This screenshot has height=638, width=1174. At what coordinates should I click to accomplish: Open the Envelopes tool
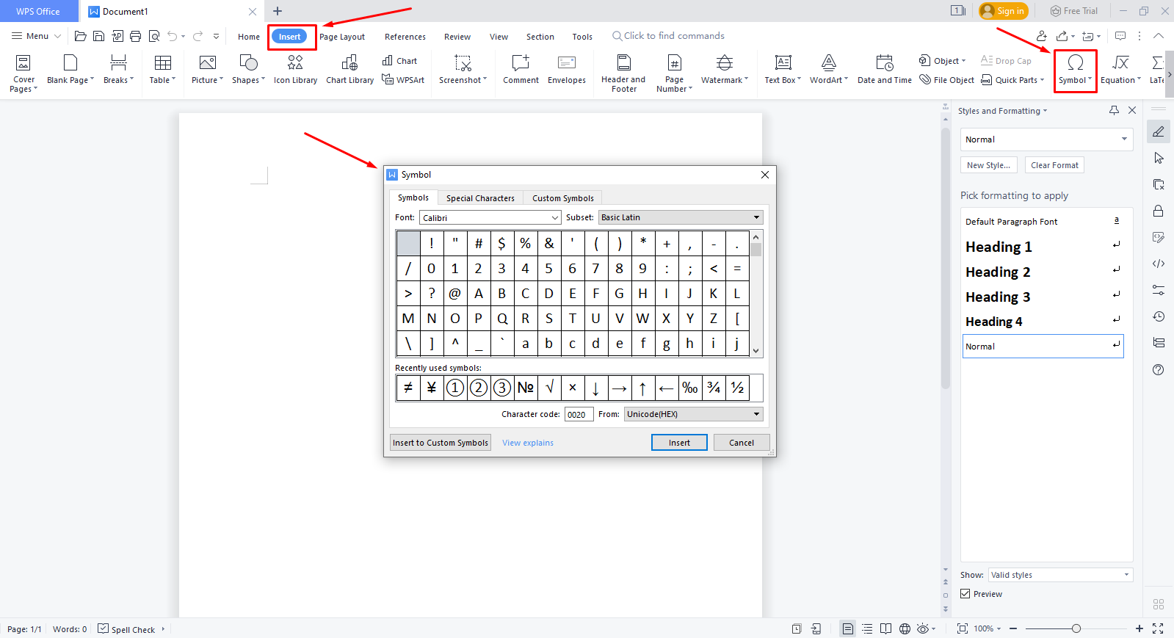pos(566,70)
